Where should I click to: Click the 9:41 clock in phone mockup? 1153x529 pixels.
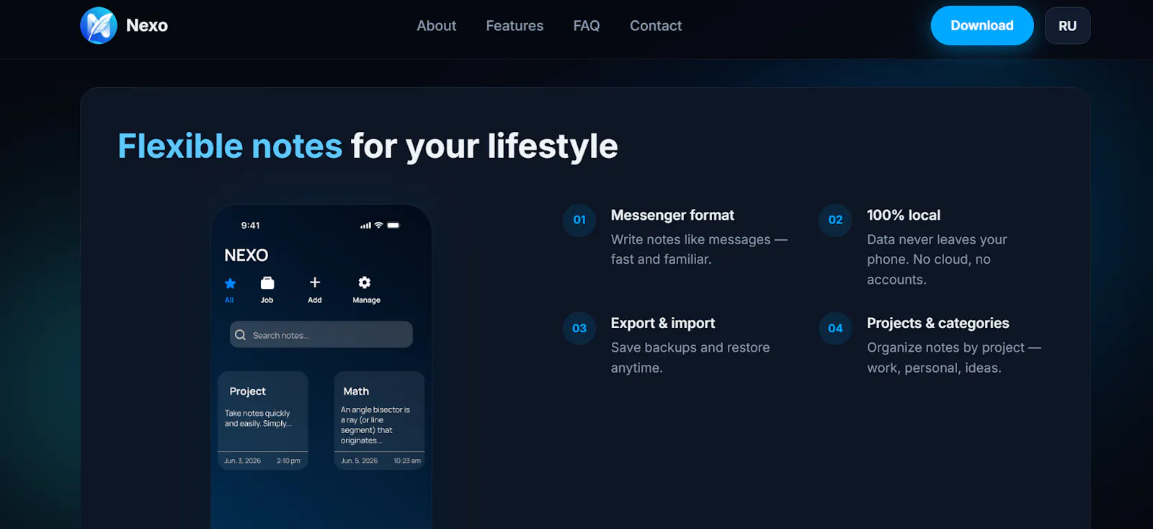(250, 226)
